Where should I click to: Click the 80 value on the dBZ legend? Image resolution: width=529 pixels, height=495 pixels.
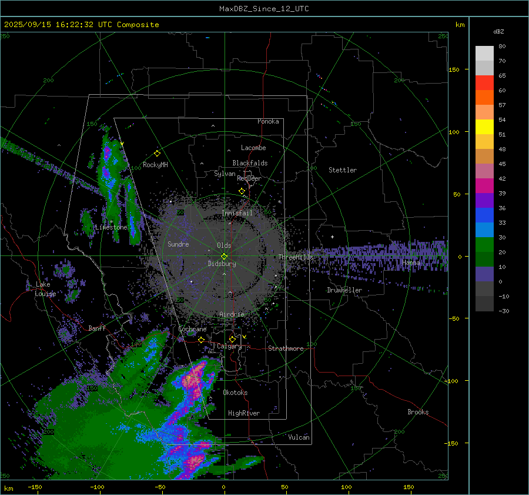(502, 46)
